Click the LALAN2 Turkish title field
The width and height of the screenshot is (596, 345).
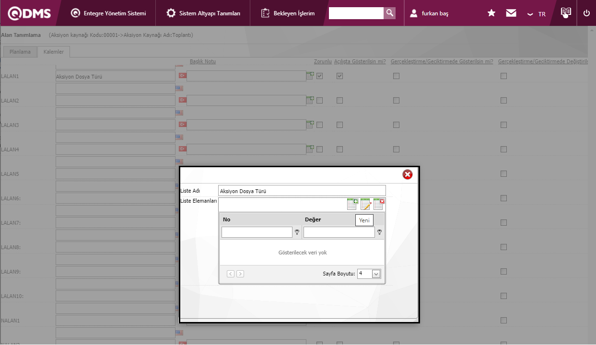pos(116,101)
